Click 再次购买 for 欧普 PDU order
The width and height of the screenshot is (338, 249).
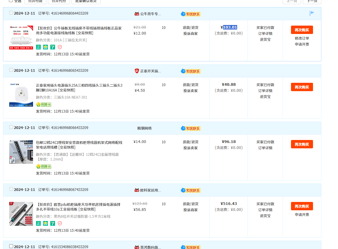coord(302,206)
